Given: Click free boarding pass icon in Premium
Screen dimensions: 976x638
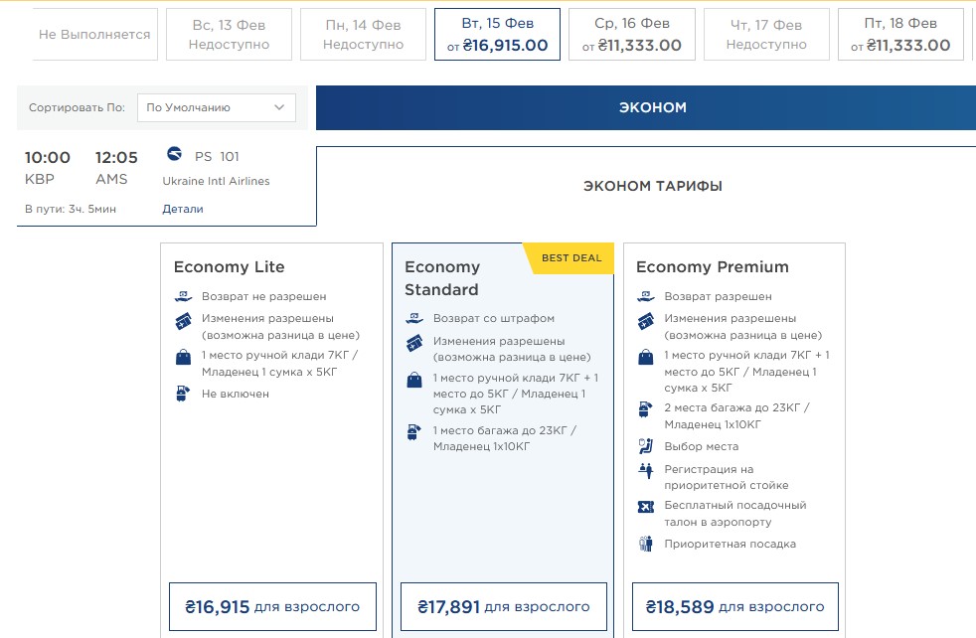Looking at the screenshot, I should pyautogui.click(x=645, y=507).
